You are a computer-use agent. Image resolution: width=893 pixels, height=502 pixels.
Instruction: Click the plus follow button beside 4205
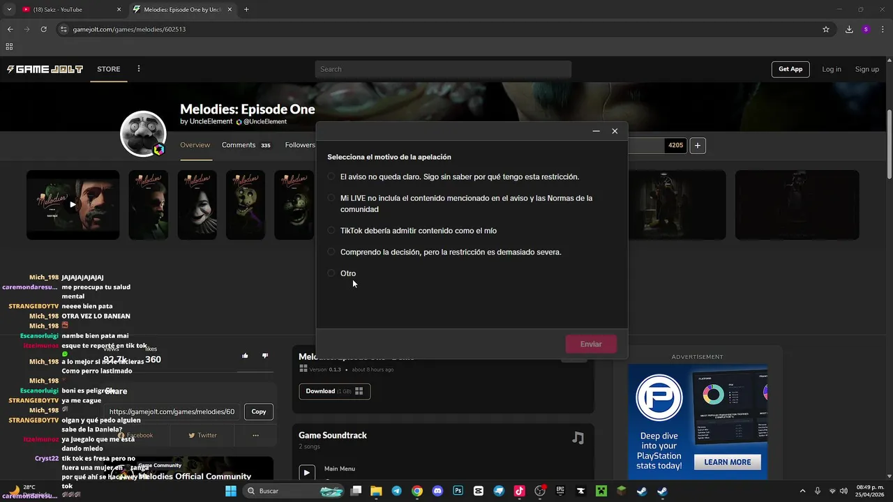click(698, 146)
